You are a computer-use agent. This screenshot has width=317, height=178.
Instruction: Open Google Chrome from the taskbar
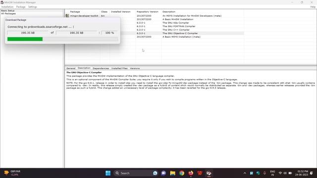tap(182, 173)
